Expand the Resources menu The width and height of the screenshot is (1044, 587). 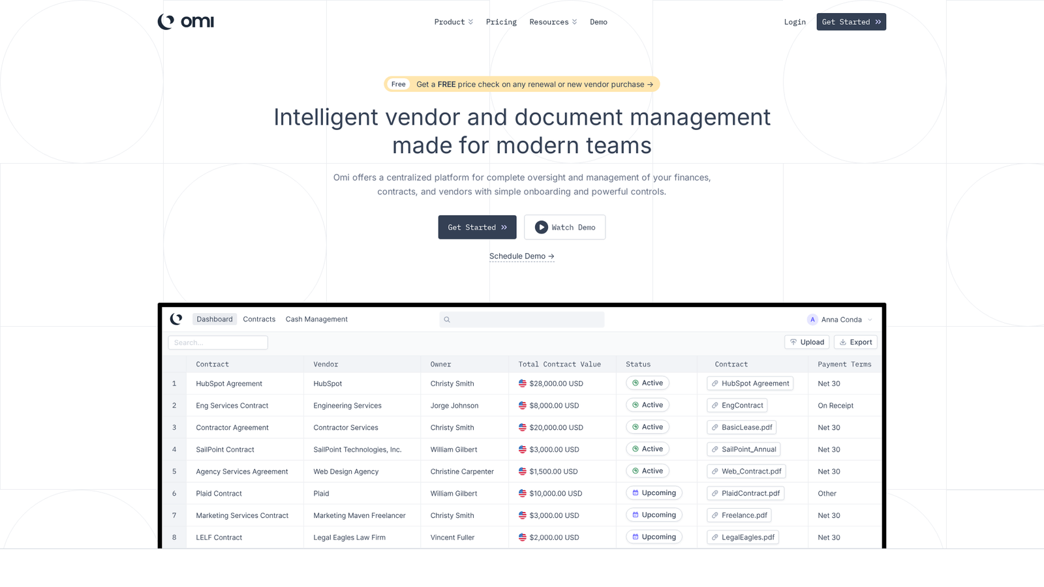553,22
